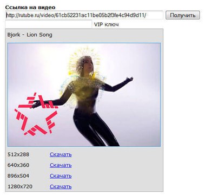
Task: Download the 640x360 version via Скачать
Action: click(x=61, y=165)
